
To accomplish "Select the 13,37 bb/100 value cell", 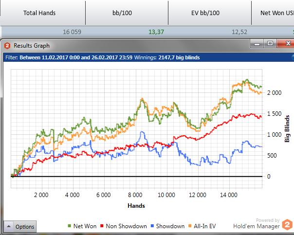I will 156,32.
